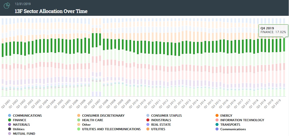Select the highlighted Finance bar for Q4 2019
Screen dimensions: 289x136
click(284, 45)
